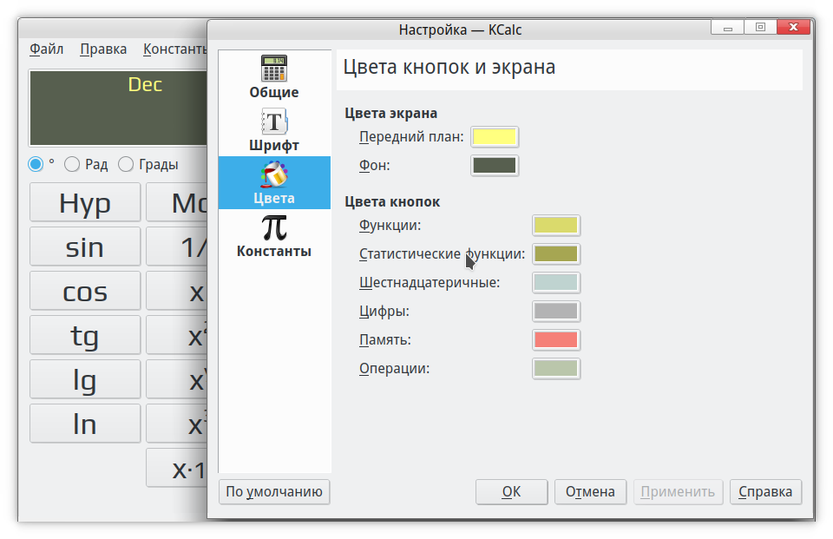Screen dimensions: 833x539
Task: Click the ln button in KCalc
Action: click(x=85, y=424)
